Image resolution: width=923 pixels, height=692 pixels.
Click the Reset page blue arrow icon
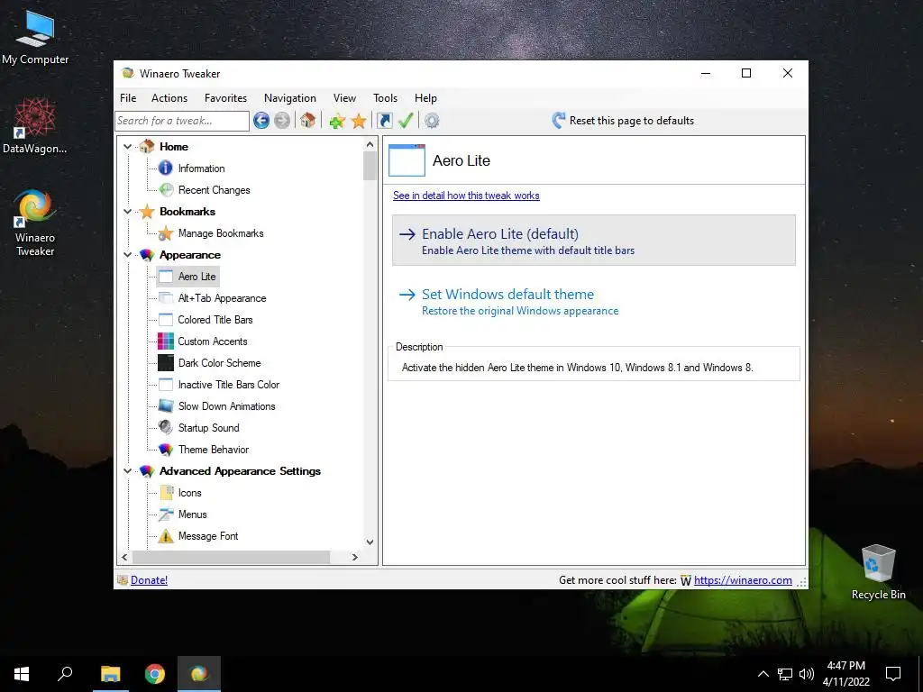(x=559, y=120)
